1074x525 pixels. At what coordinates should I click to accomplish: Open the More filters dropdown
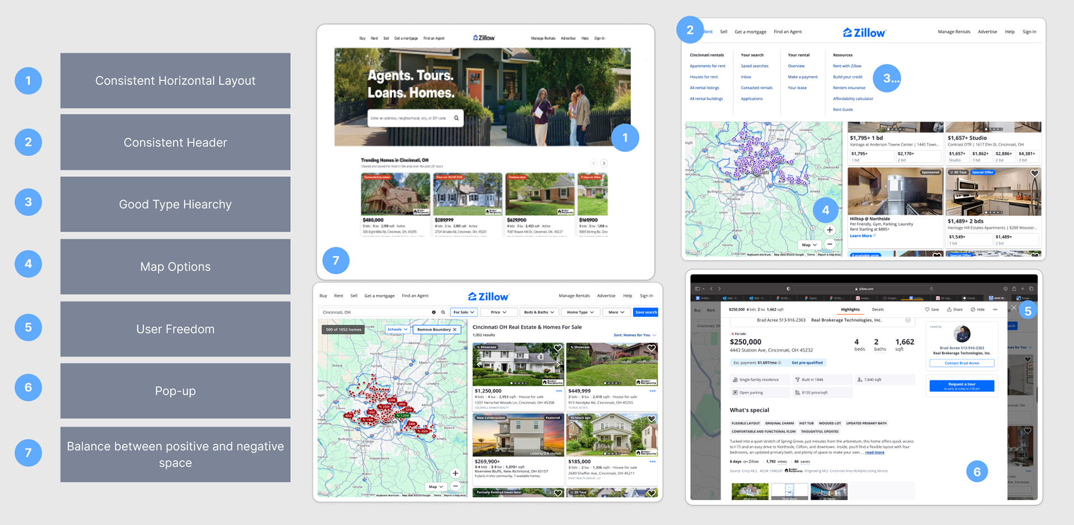pos(616,312)
